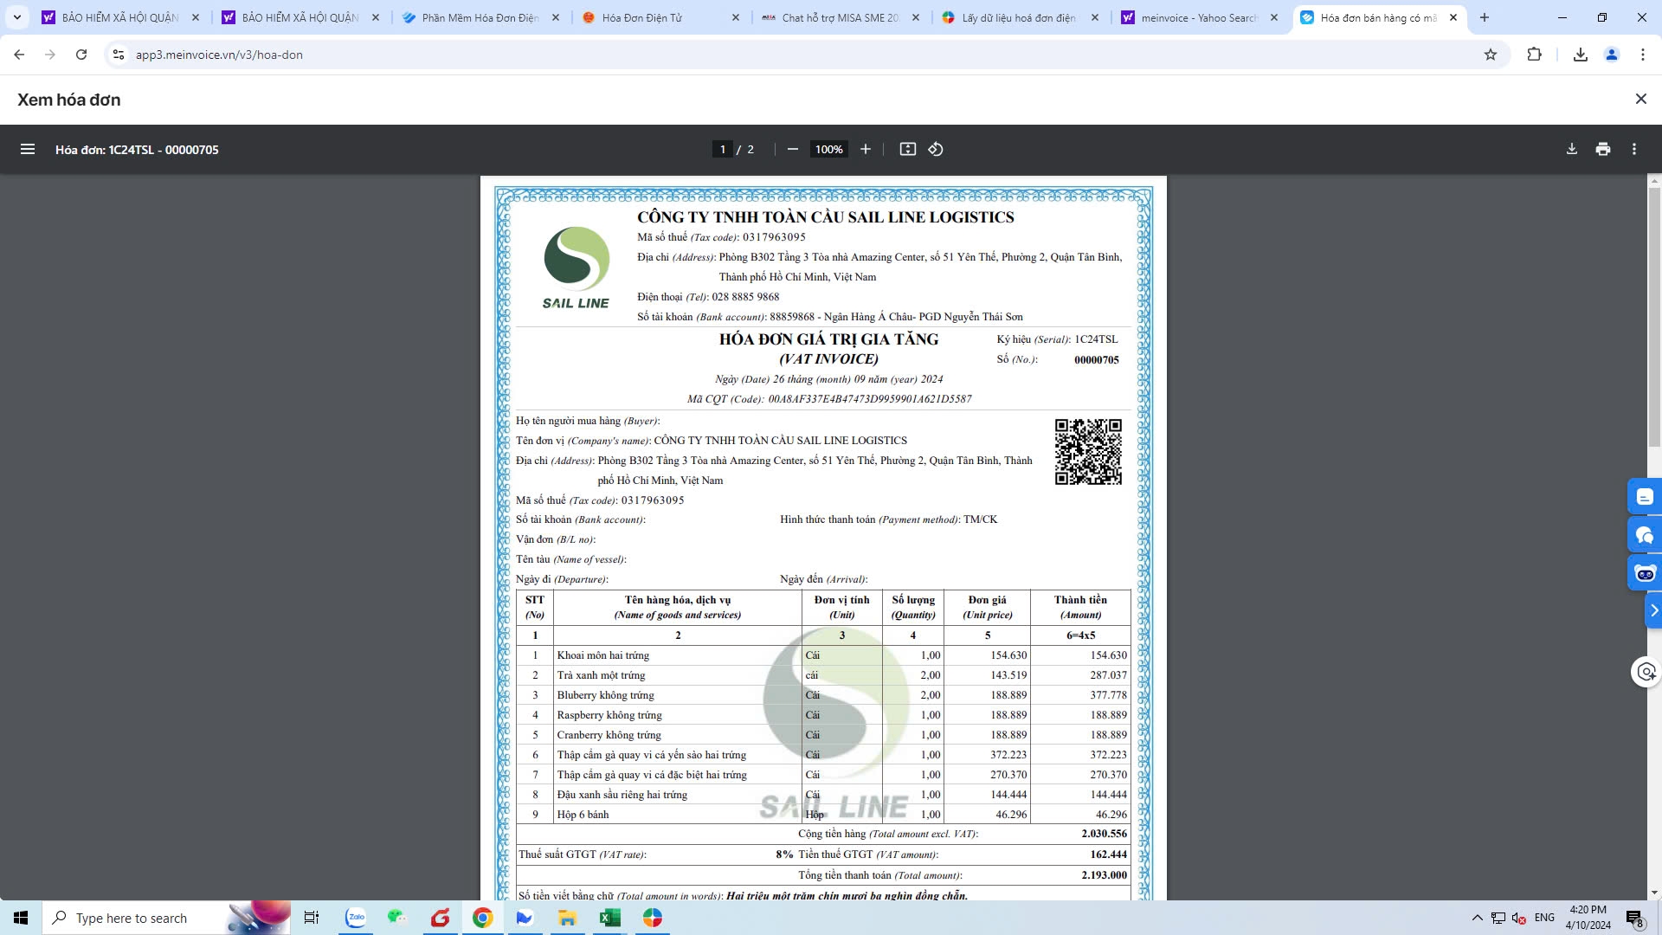Click the zoom in plus icon
The width and height of the screenshot is (1662, 935).
(x=865, y=149)
